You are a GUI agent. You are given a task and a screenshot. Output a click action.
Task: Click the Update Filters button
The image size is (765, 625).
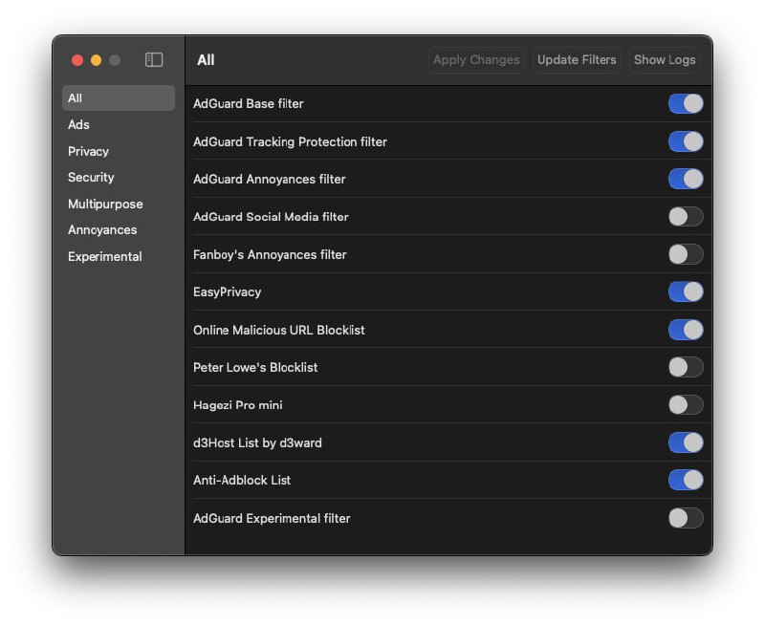click(577, 60)
